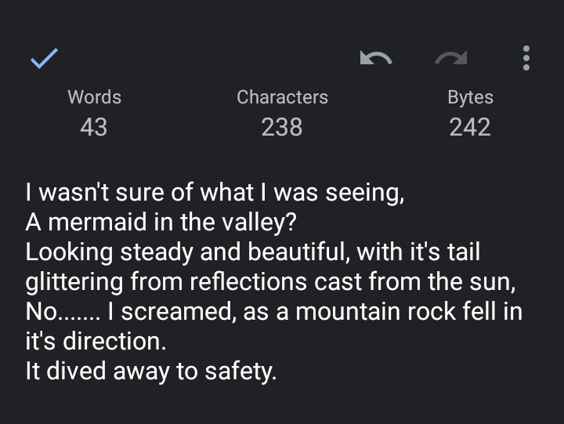Screen dimensions: 564x424
Task: Select the Words count label
Action: click(x=94, y=97)
